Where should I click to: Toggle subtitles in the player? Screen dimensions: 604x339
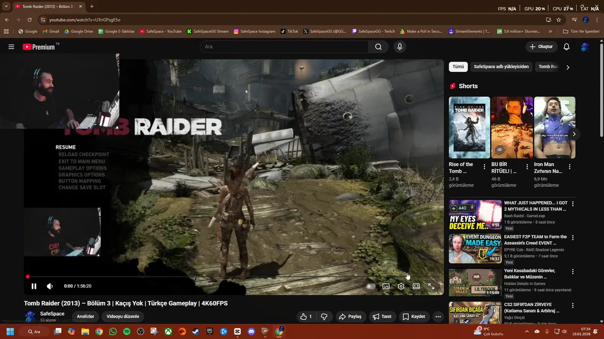click(x=386, y=286)
